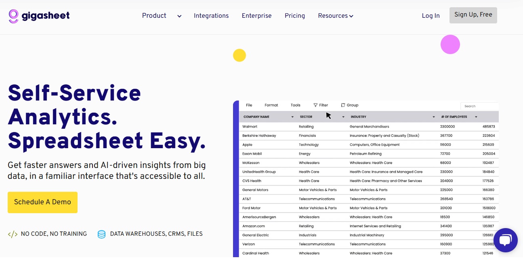Select the UnitedHealth Group cell

click(259, 172)
